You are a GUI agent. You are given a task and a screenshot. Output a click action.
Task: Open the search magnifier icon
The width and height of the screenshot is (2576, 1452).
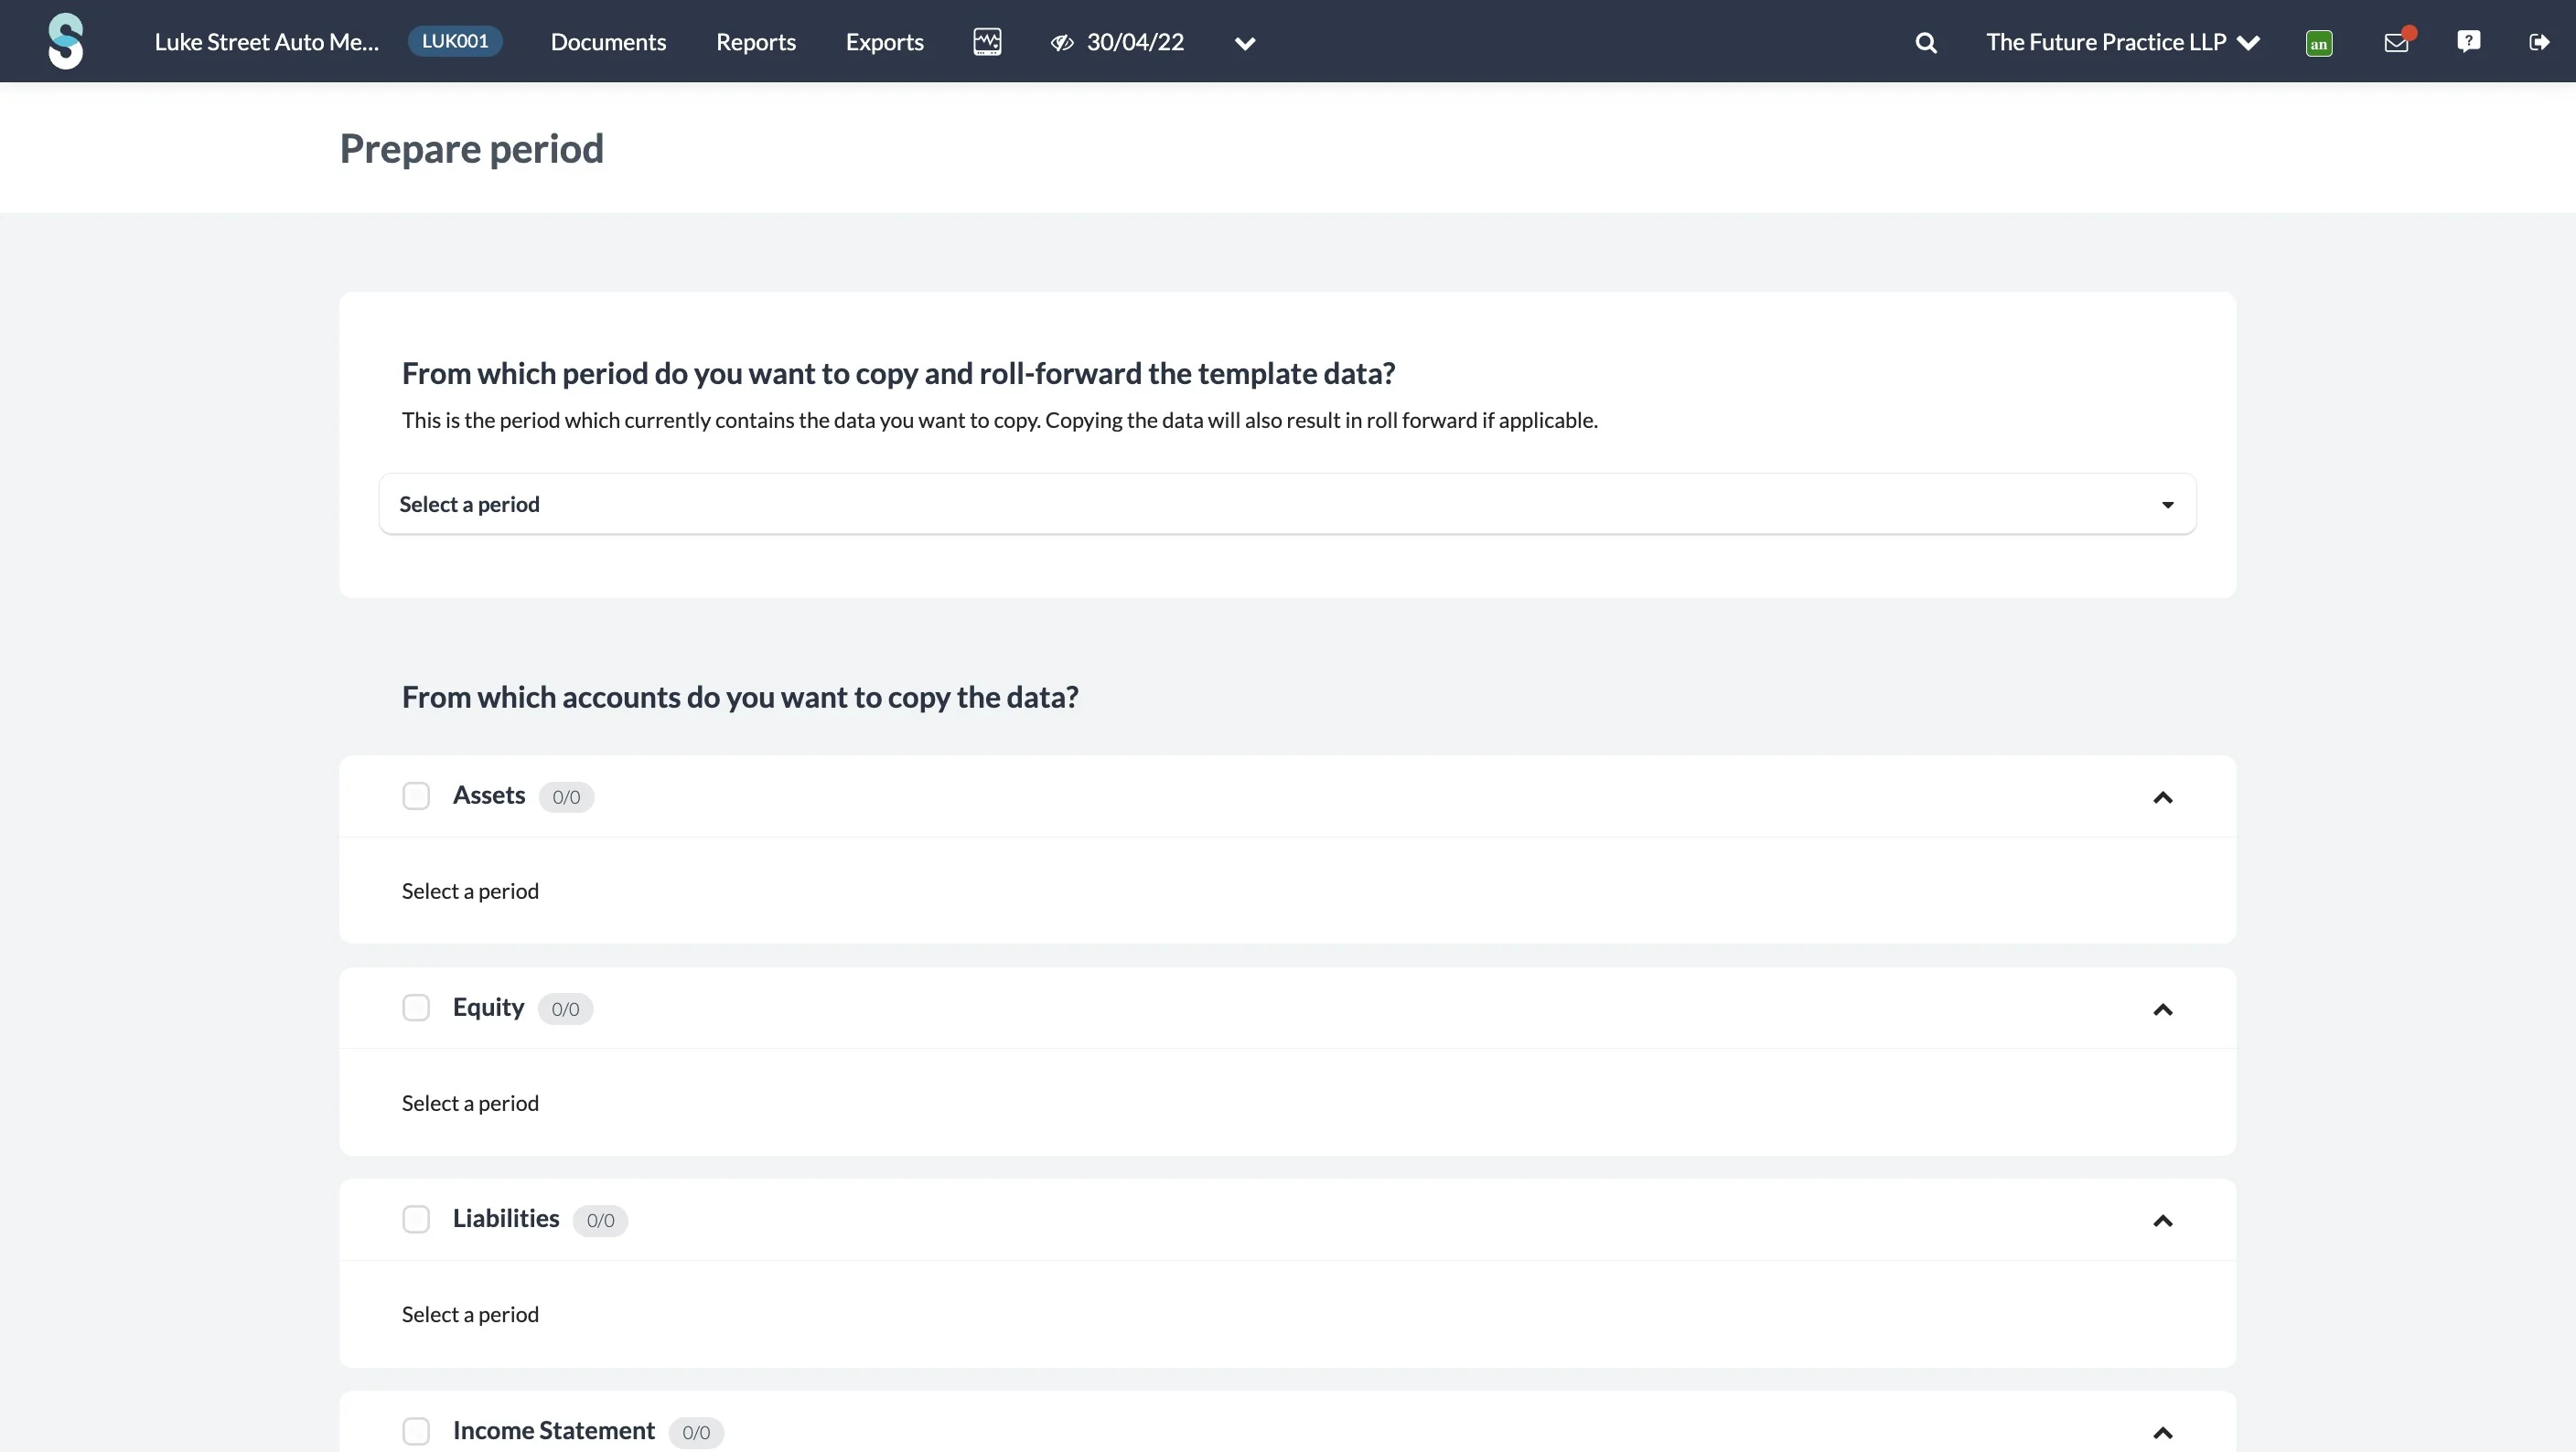[1925, 43]
